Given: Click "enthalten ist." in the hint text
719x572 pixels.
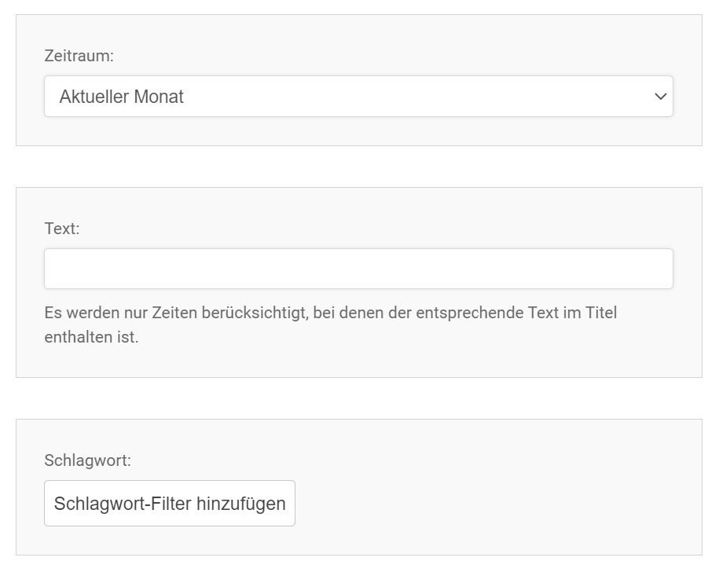Looking at the screenshot, I should pos(91,338).
